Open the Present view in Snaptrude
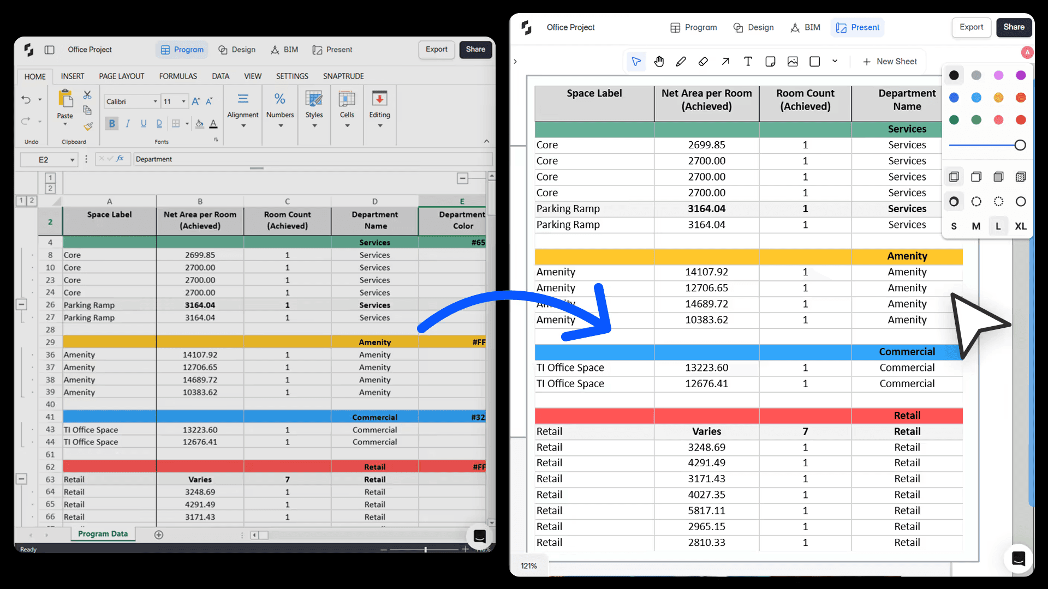Screen dimensions: 1048x589 coord(857,27)
